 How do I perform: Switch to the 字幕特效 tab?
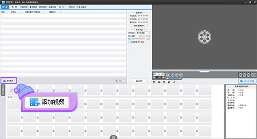pyautogui.click(x=24, y=7)
